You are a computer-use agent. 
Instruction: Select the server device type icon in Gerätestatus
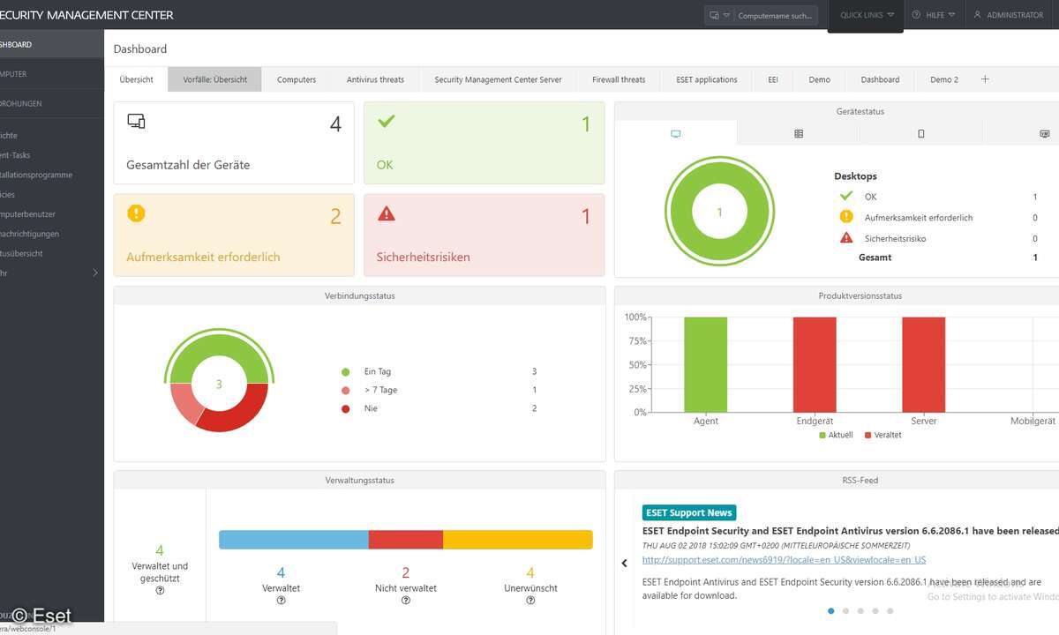coord(799,134)
